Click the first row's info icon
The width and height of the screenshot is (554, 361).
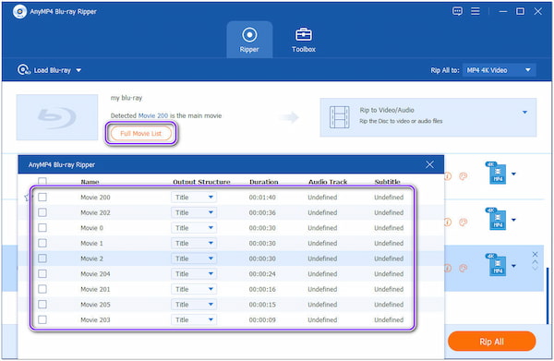pyautogui.click(x=448, y=176)
